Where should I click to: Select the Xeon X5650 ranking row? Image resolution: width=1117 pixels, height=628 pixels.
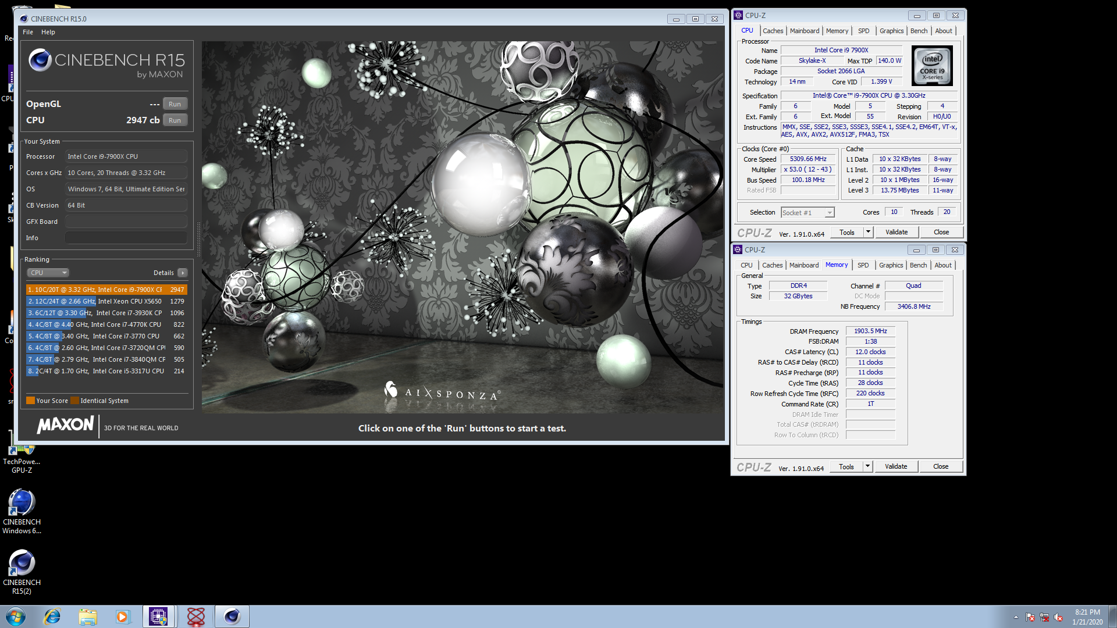click(106, 301)
